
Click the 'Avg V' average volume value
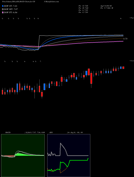106,6
